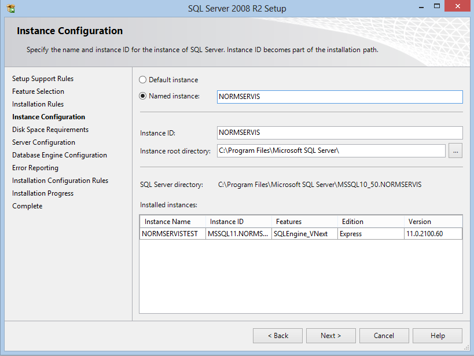The width and height of the screenshot is (474, 356).
Task: Sort by Instance ID column header
Action: point(238,222)
